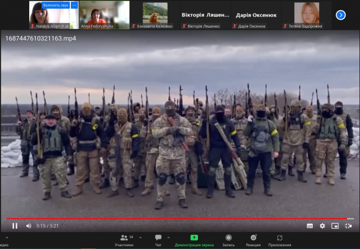Open the Участники participants panel
The width and height of the screenshot is (360, 249).
(x=124, y=241)
